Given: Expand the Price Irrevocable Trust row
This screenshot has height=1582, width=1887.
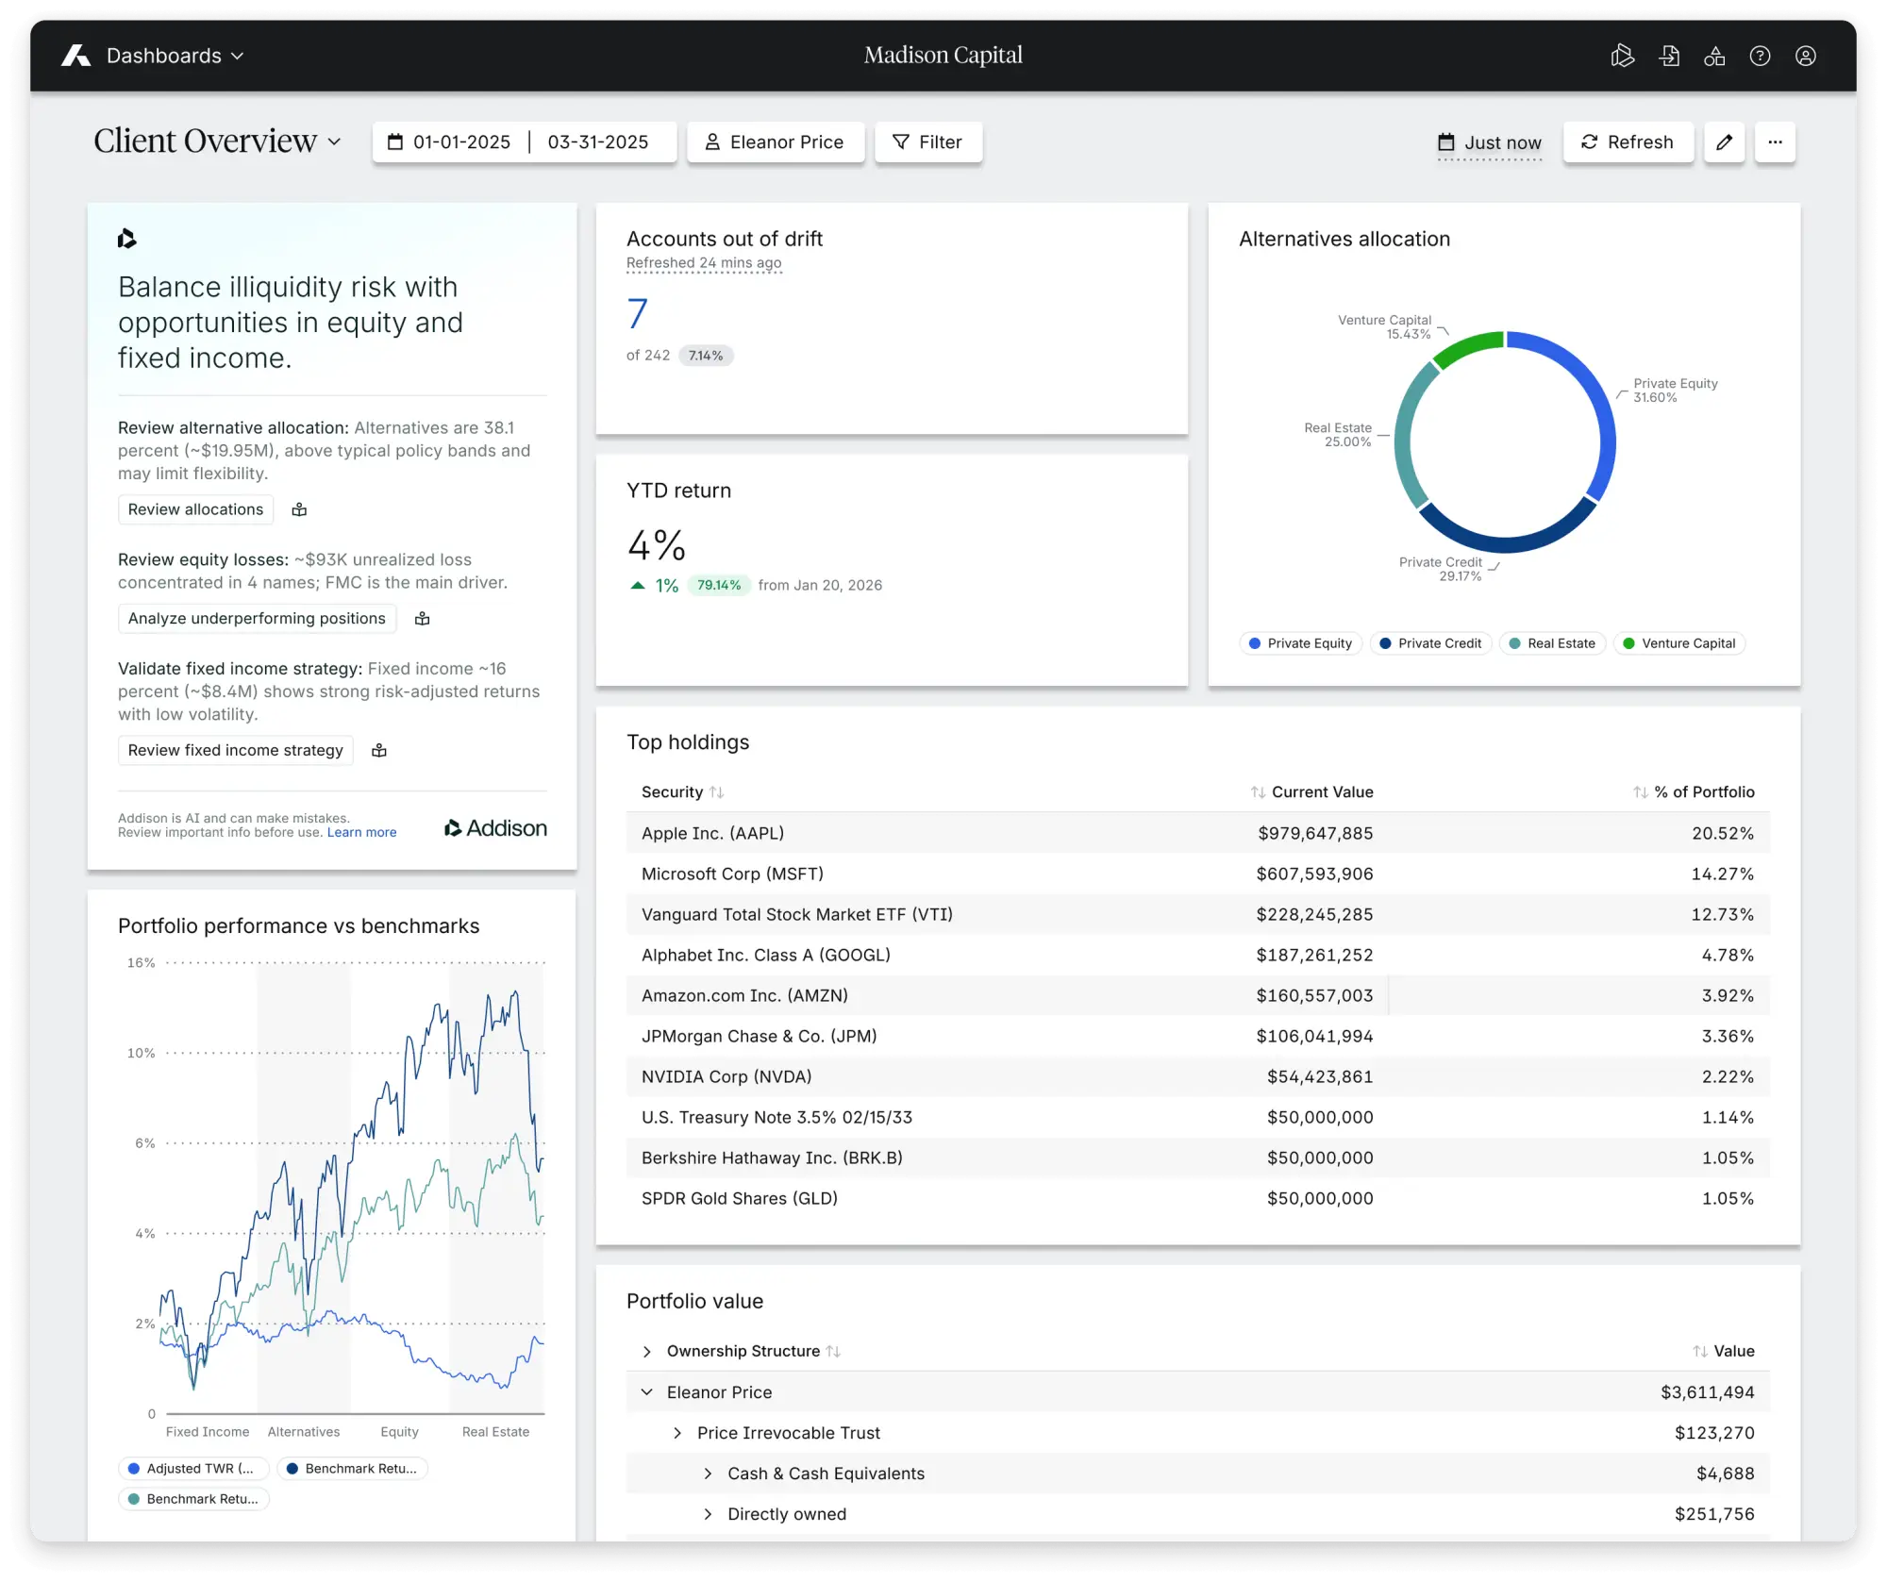Looking at the screenshot, I should pos(676,1433).
